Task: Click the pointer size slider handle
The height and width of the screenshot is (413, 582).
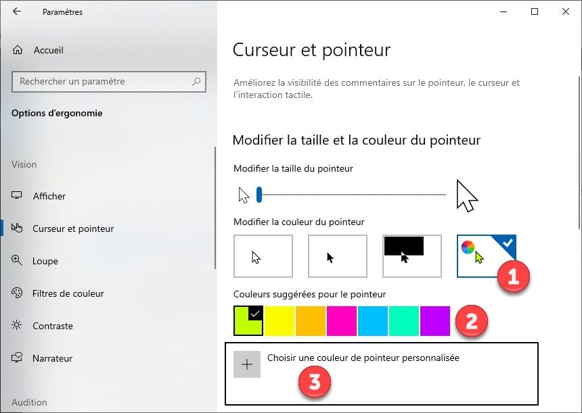Action: pyautogui.click(x=259, y=195)
